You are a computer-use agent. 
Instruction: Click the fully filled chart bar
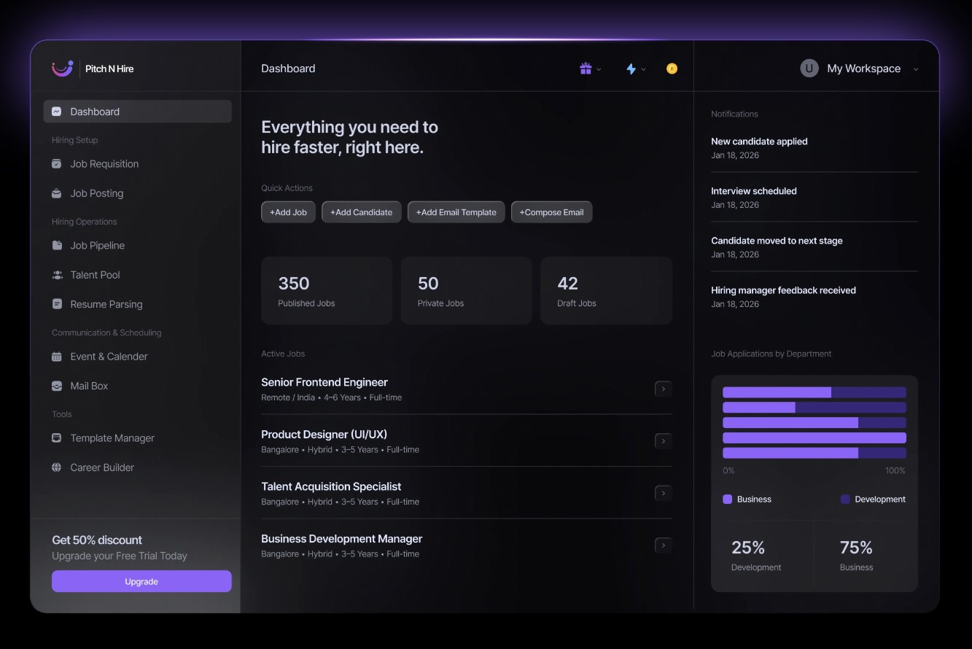pos(814,438)
